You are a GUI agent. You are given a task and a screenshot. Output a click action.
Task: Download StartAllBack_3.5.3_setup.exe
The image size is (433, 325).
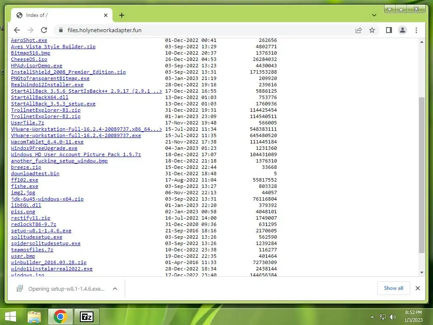[x=53, y=104]
